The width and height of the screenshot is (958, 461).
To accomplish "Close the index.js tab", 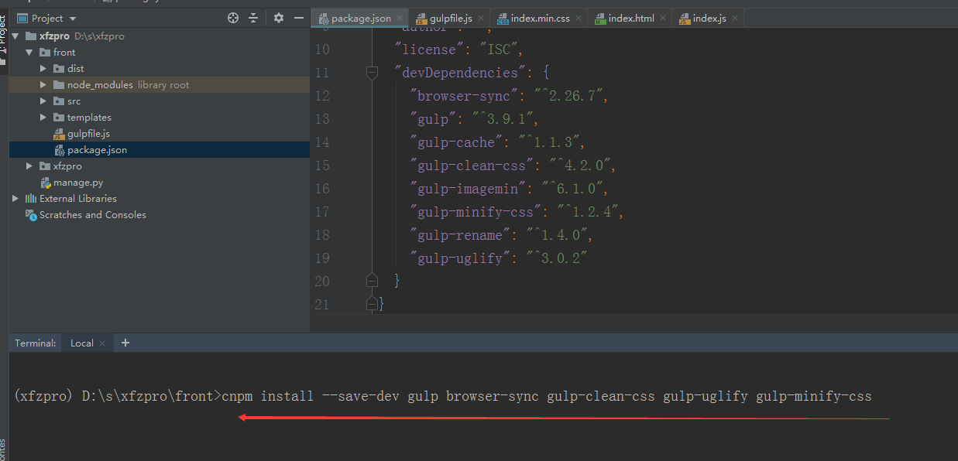I will 735,19.
